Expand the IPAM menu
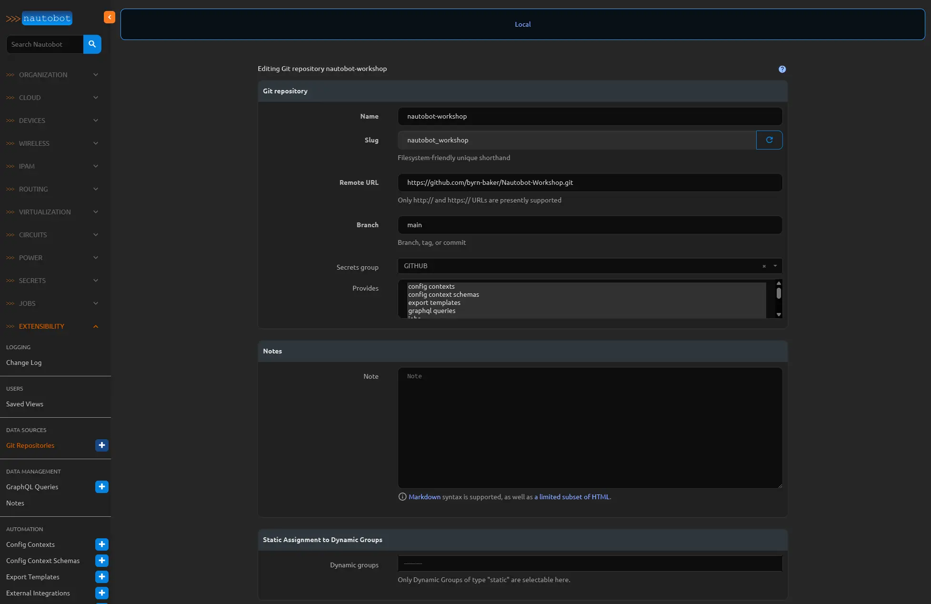 pos(52,166)
